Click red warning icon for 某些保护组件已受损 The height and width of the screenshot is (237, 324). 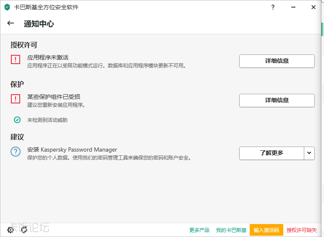tap(16, 99)
